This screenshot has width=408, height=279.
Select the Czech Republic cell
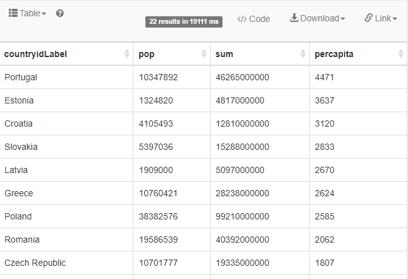point(35,263)
